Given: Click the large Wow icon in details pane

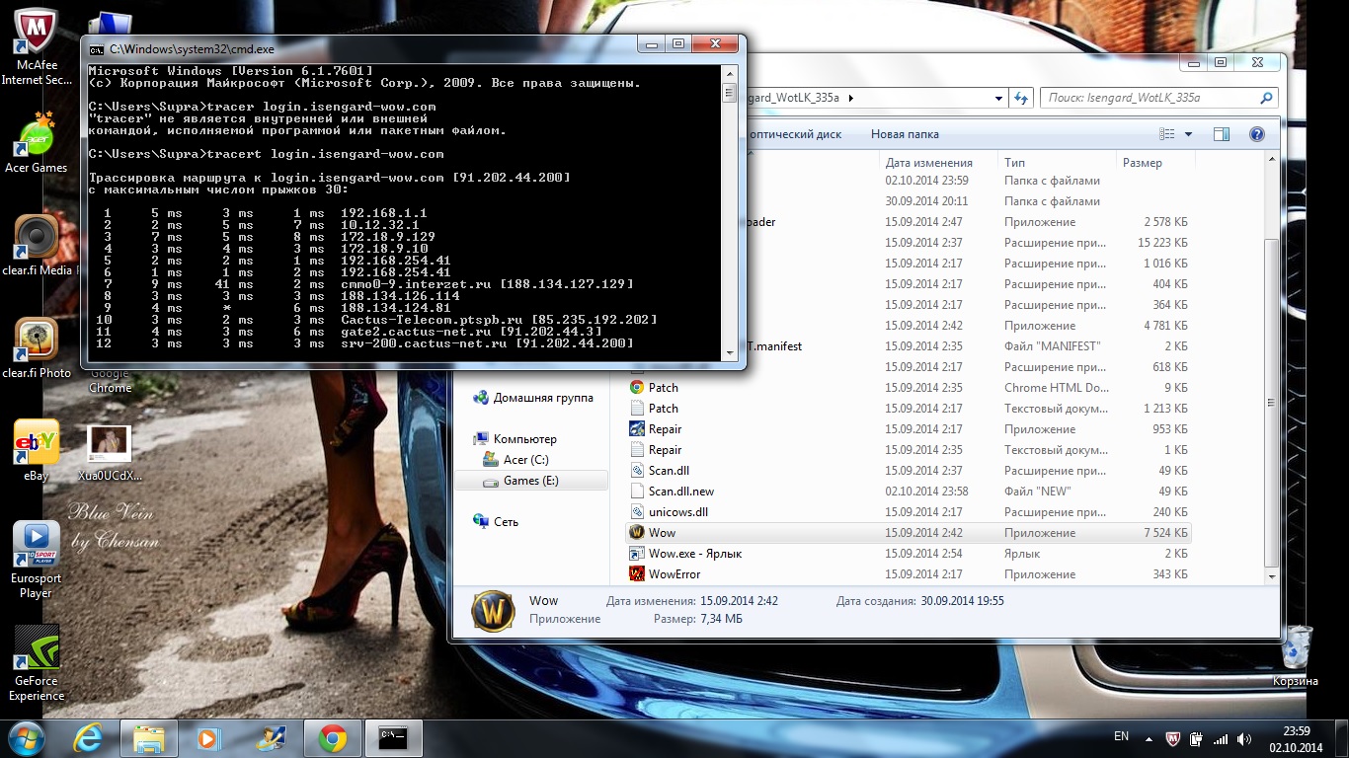Looking at the screenshot, I should pos(493,612).
